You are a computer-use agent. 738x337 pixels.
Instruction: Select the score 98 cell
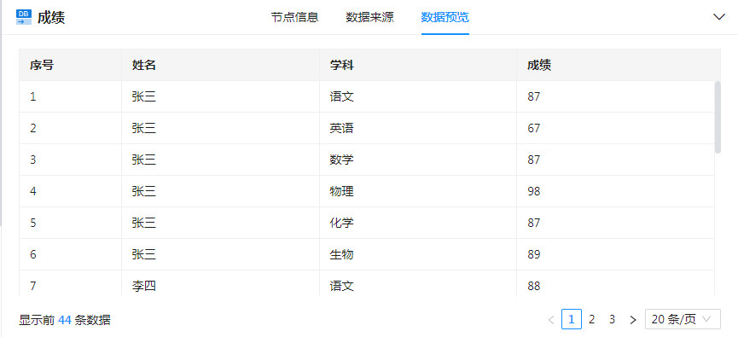click(615, 191)
